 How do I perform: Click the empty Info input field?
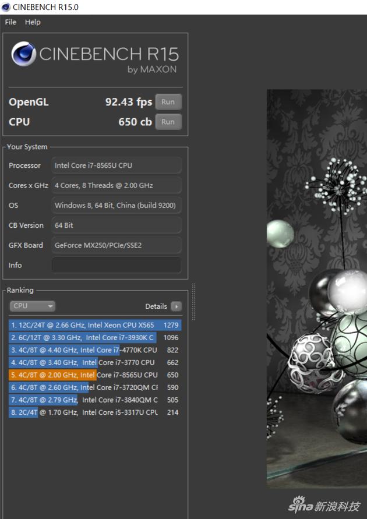point(117,265)
